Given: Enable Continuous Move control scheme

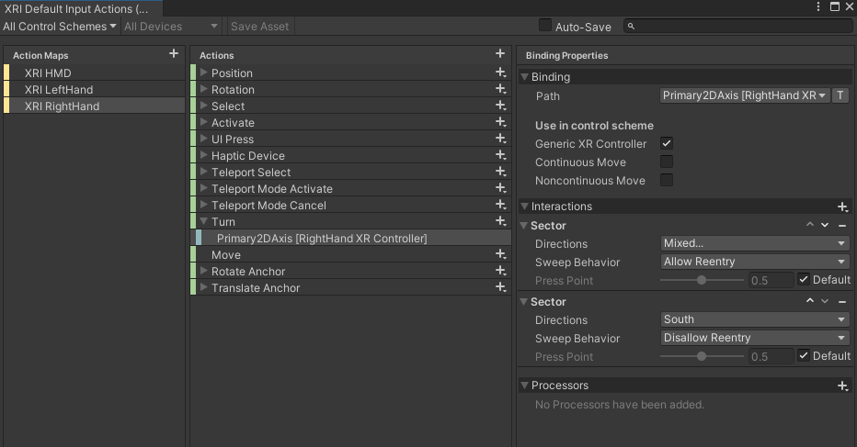Looking at the screenshot, I should (x=667, y=162).
